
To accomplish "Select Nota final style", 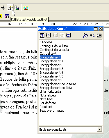I will click(46, 99).
